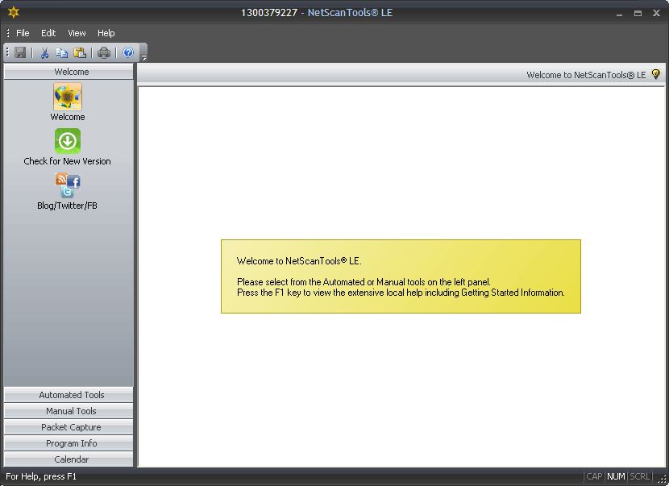The height and width of the screenshot is (486, 669).
Task: Click the yellow welcome message box
Action: [401, 276]
